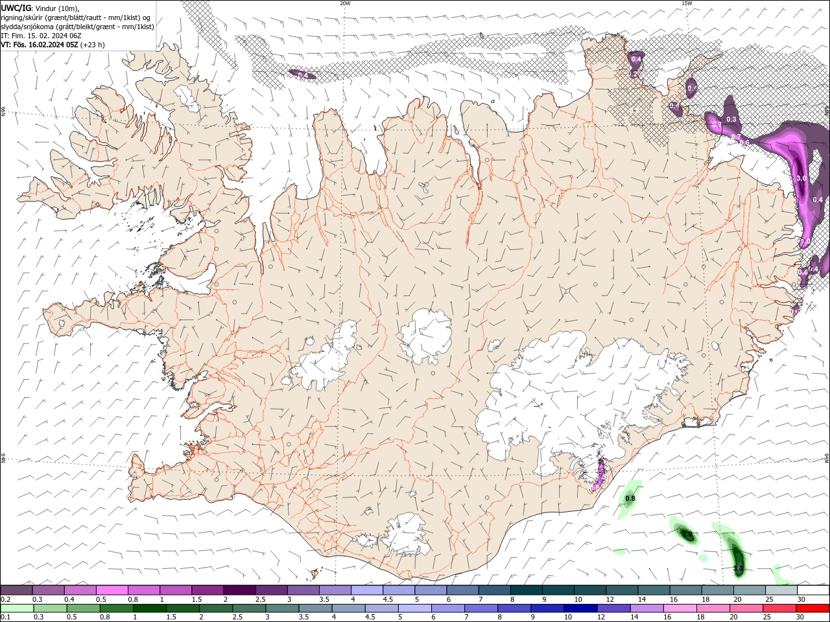Click pale grey swatch labeled 25 in upper legend
The image size is (830, 622).
pyautogui.click(x=781, y=590)
